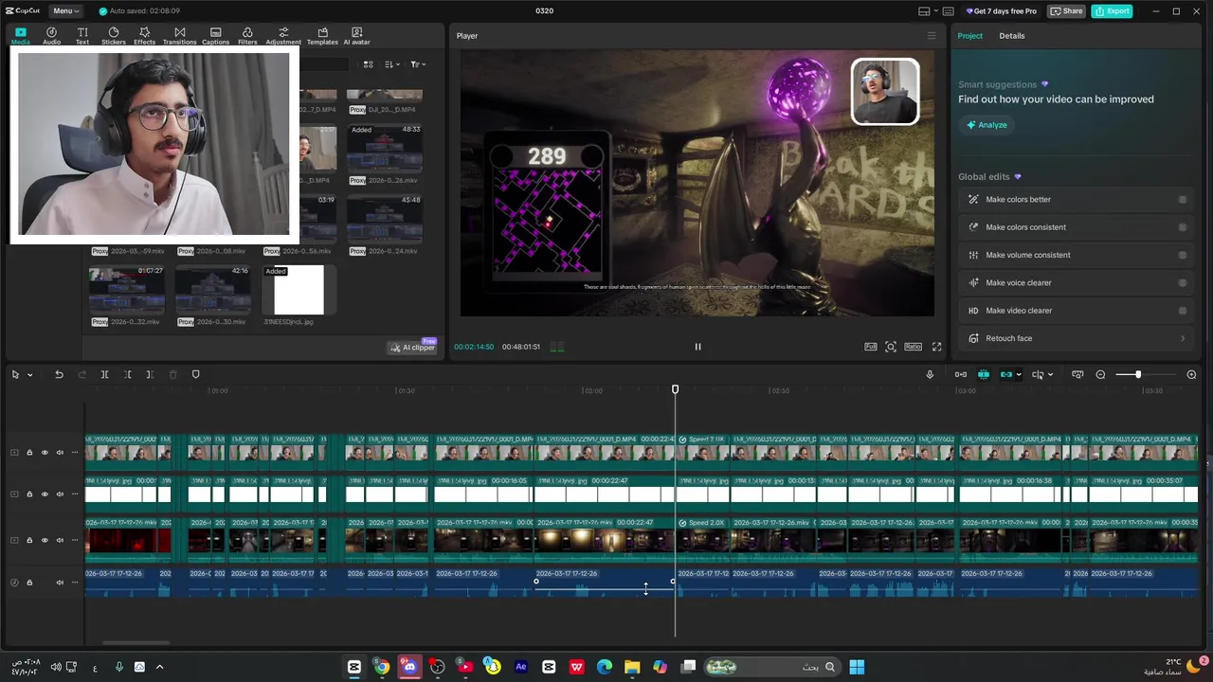Toggle Make volume consistent
The width and height of the screenshot is (1213, 682).
(1182, 255)
